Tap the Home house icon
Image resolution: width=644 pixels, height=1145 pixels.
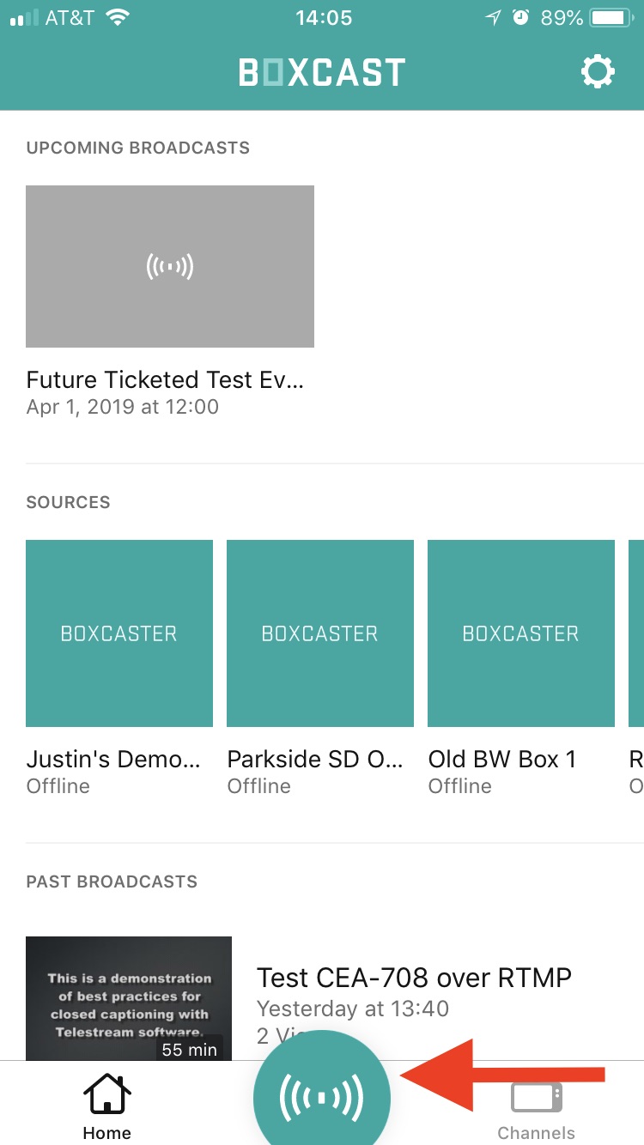coord(106,1096)
